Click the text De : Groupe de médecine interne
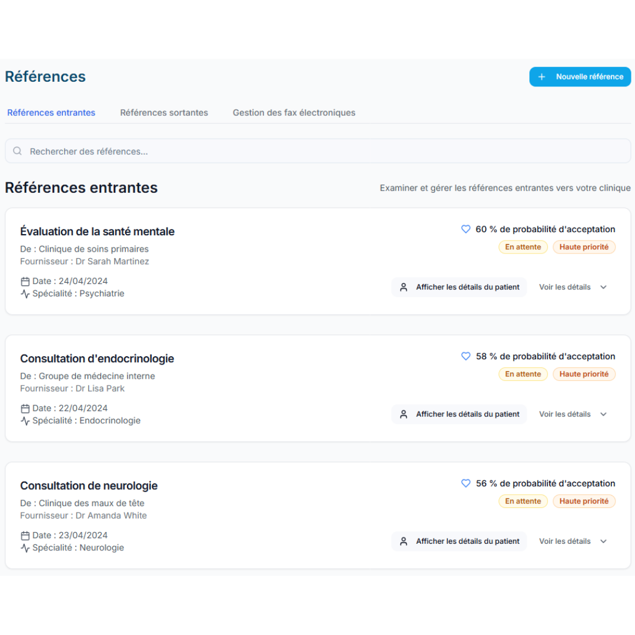Screen dimensions: 635x635 pyautogui.click(x=88, y=376)
